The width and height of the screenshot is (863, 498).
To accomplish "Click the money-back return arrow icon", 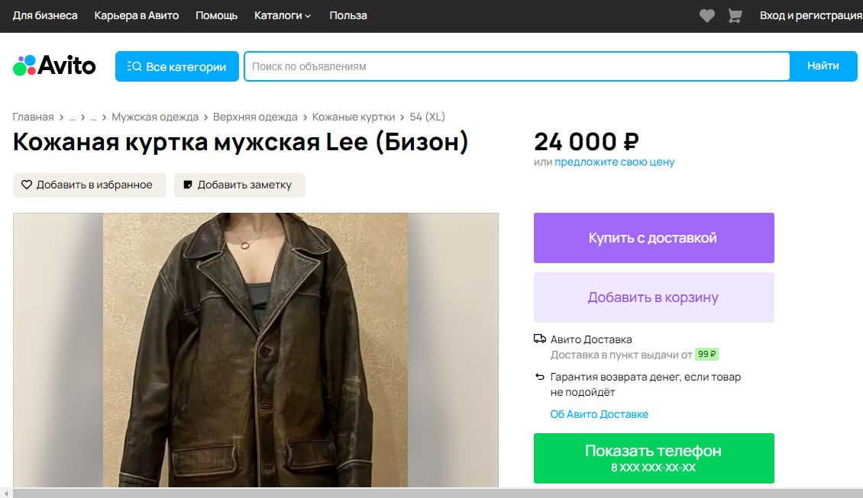I will [540, 377].
